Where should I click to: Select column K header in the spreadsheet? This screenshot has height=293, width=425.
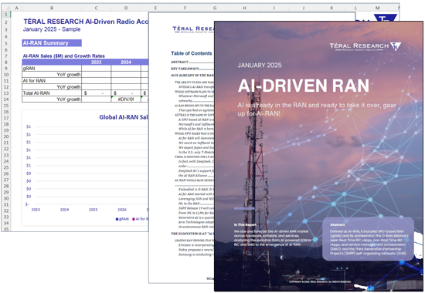(331, 8)
